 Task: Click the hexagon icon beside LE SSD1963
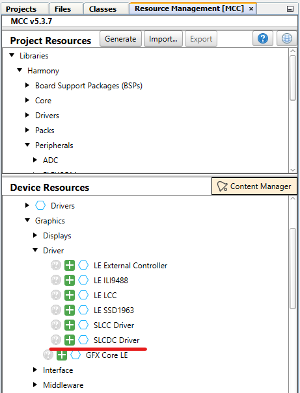(x=83, y=311)
